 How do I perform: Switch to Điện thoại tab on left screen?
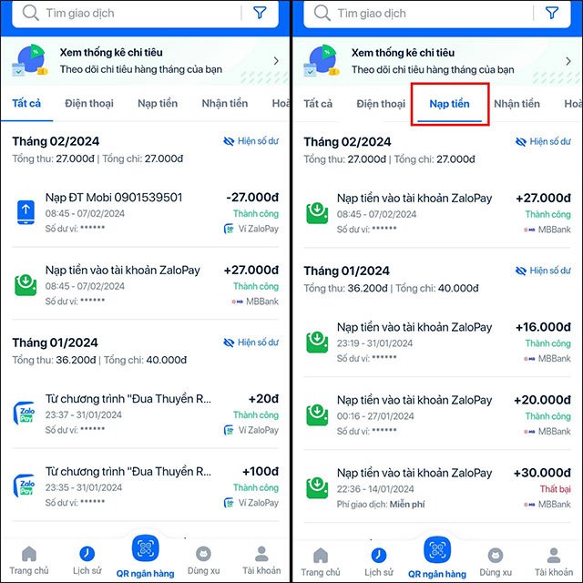[89, 103]
